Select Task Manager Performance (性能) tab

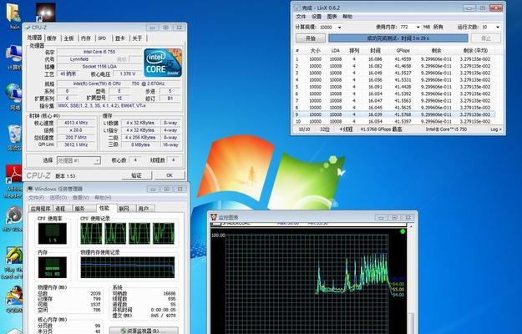pyautogui.click(x=104, y=208)
